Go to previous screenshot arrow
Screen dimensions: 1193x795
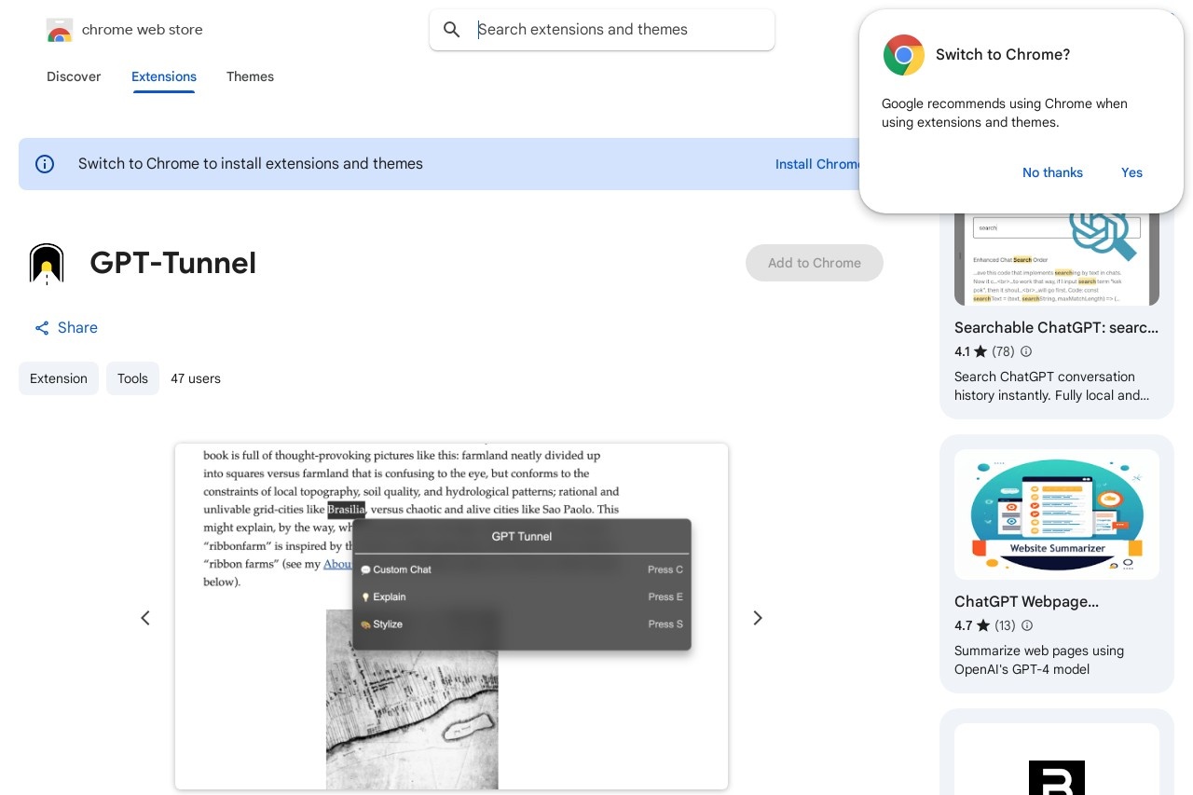[x=145, y=618]
